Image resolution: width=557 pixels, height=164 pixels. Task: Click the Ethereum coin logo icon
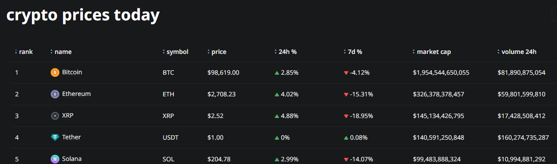coord(55,94)
